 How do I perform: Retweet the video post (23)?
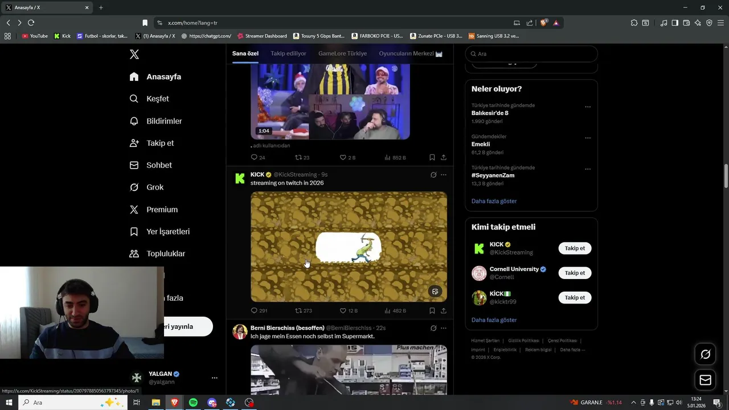[x=302, y=157]
